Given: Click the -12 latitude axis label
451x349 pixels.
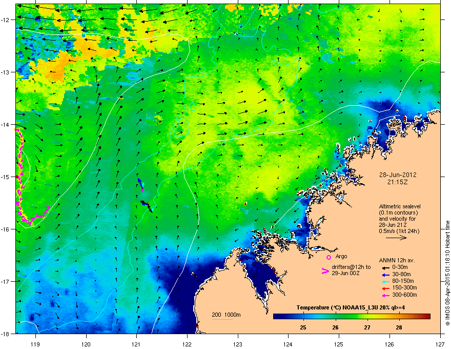Looking at the screenshot, I should click(5, 20).
